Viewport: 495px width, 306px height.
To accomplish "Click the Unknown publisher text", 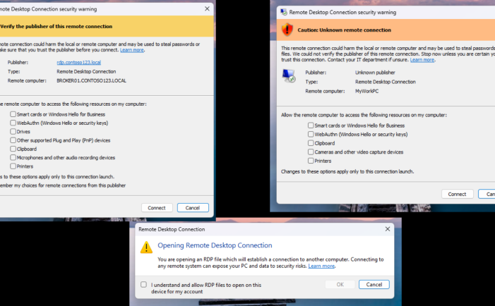I will tap(375, 73).
